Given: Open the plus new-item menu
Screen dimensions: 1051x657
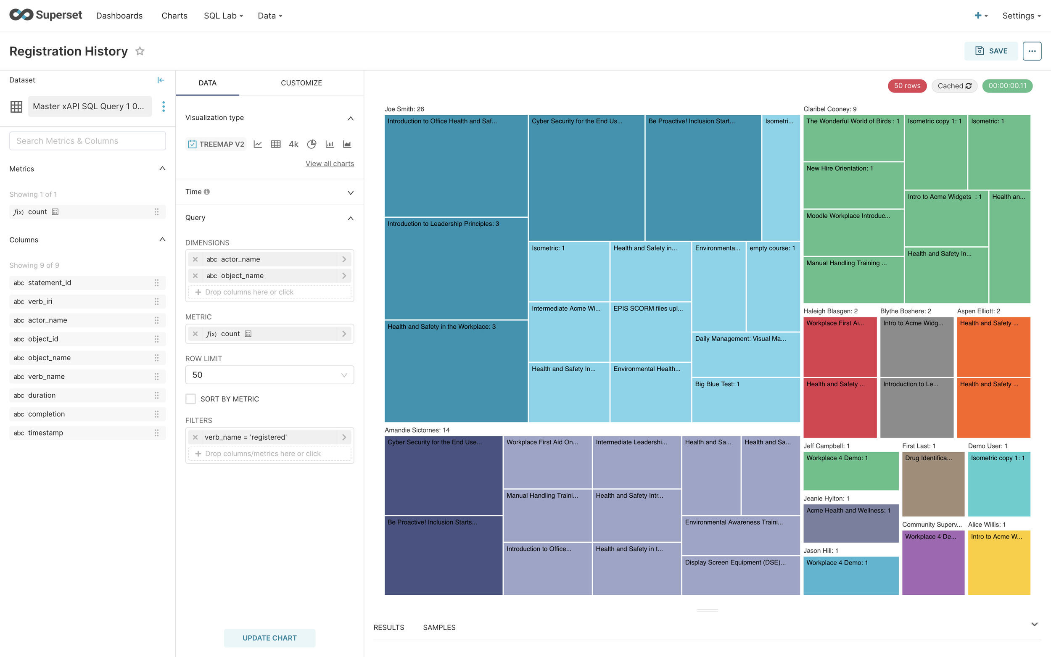Looking at the screenshot, I should pyautogui.click(x=981, y=16).
